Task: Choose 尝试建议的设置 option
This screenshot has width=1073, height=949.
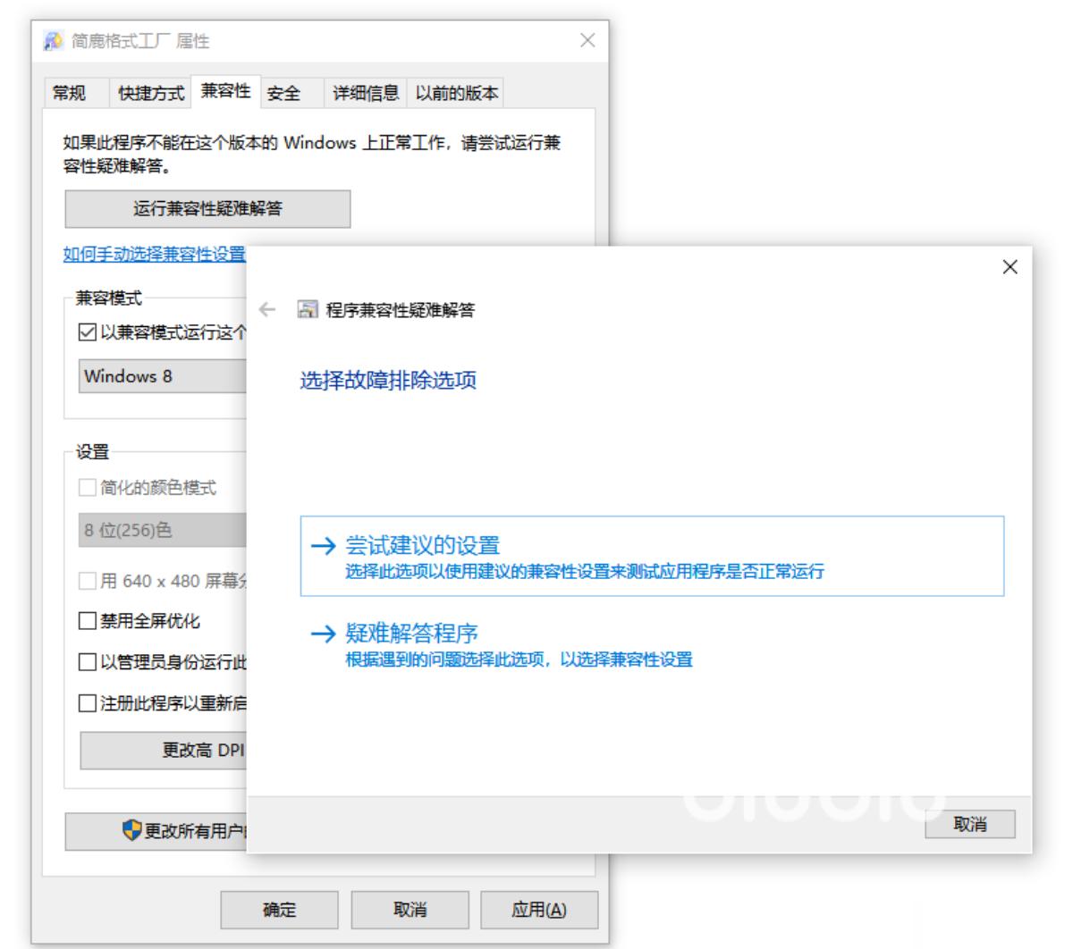Action: coord(652,556)
